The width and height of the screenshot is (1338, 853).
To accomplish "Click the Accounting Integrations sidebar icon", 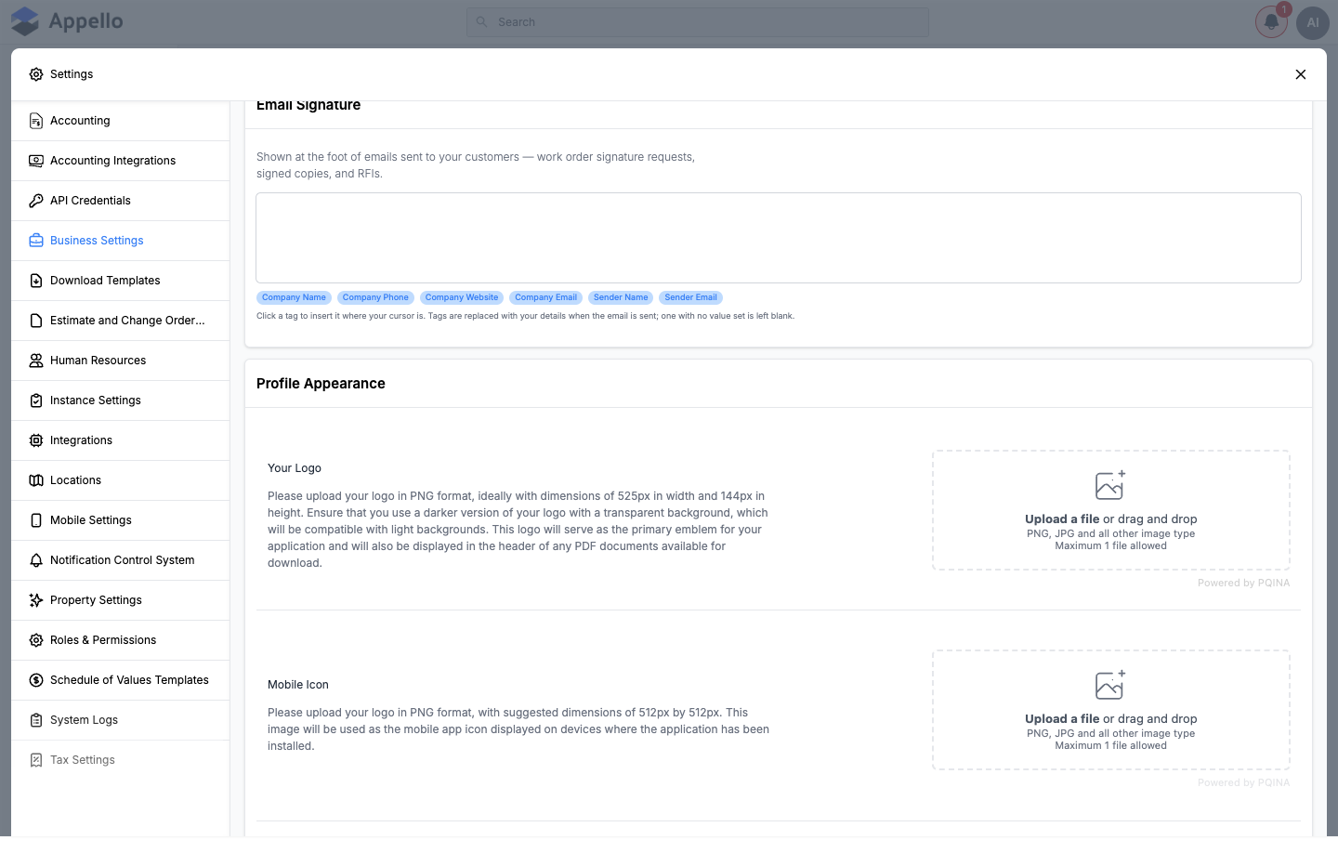I will pyautogui.click(x=36, y=161).
